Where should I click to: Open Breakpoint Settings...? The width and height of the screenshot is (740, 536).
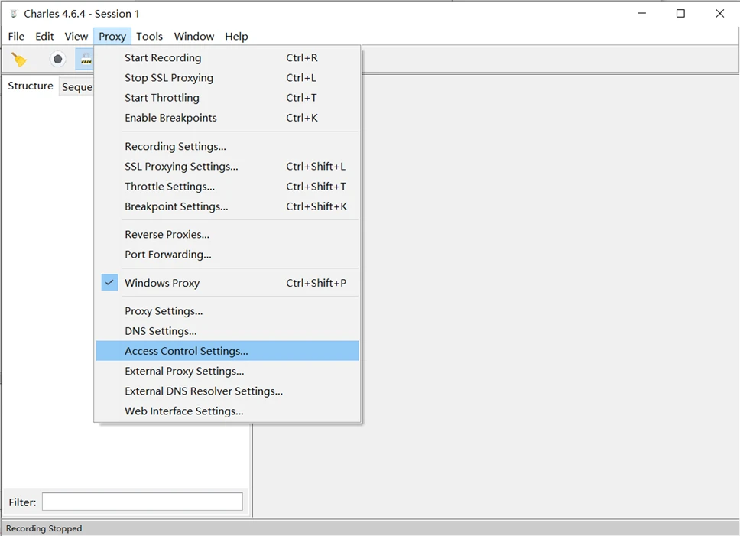click(228, 206)
